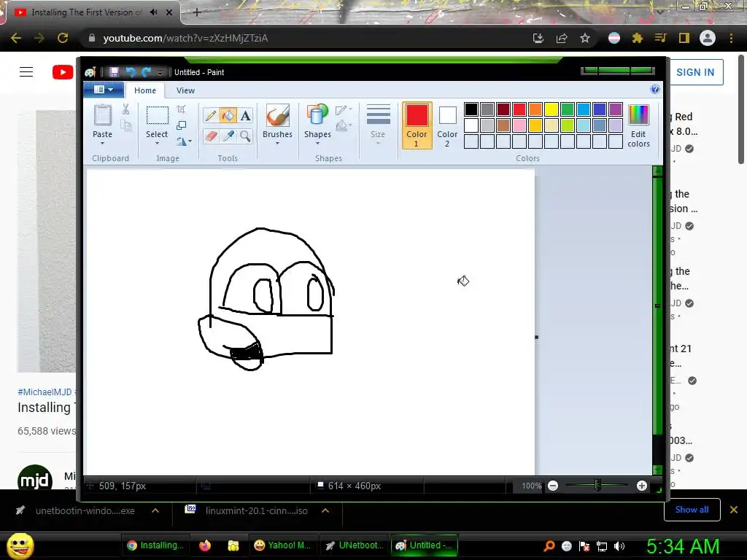Screen dimensions: 747x560
Task: Reload the YouTube page in Chrome
Action: (x=63, y=38)
